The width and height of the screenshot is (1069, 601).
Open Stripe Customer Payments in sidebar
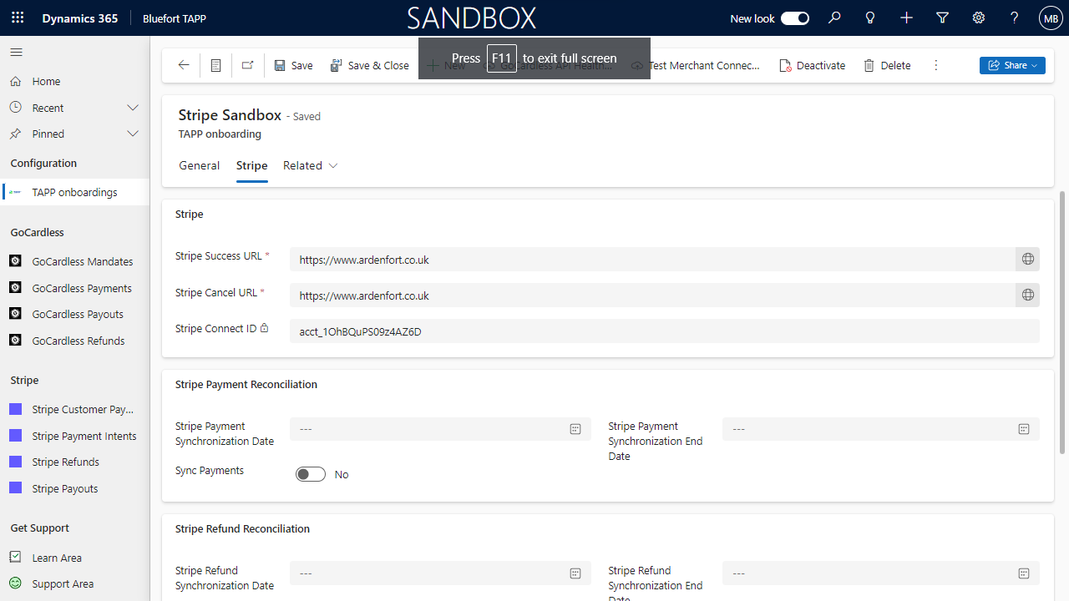pyautogui.click(x=75, y=409)
